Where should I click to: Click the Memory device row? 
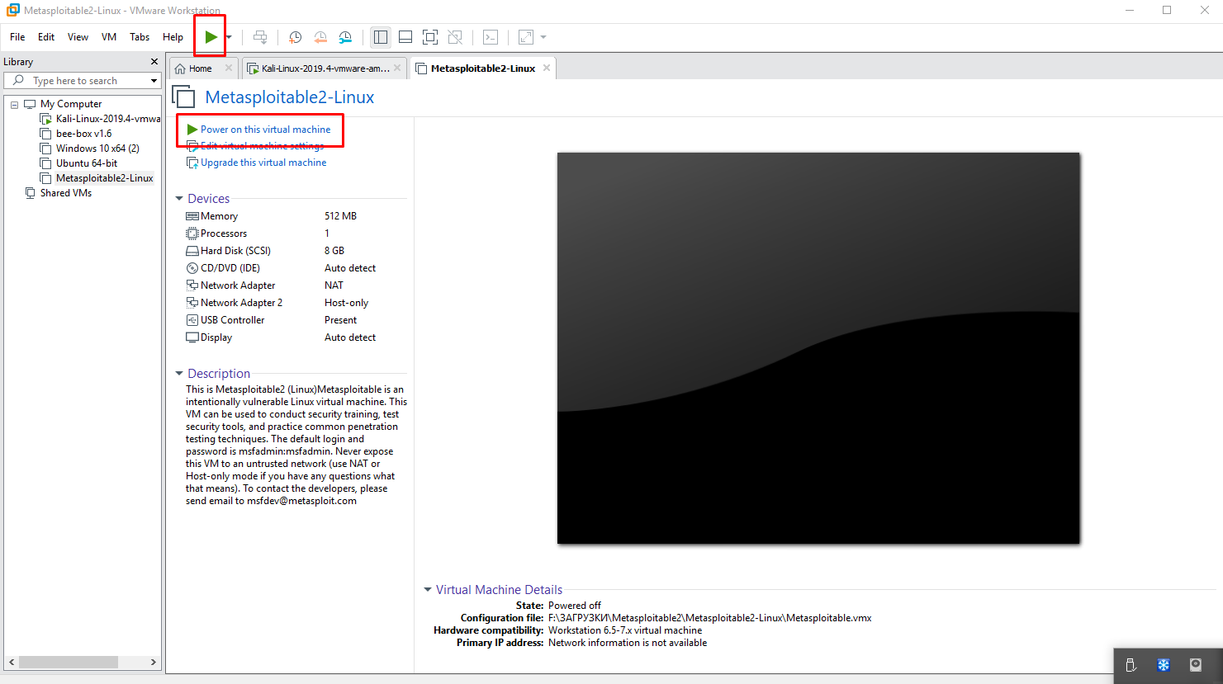(296, 216)
